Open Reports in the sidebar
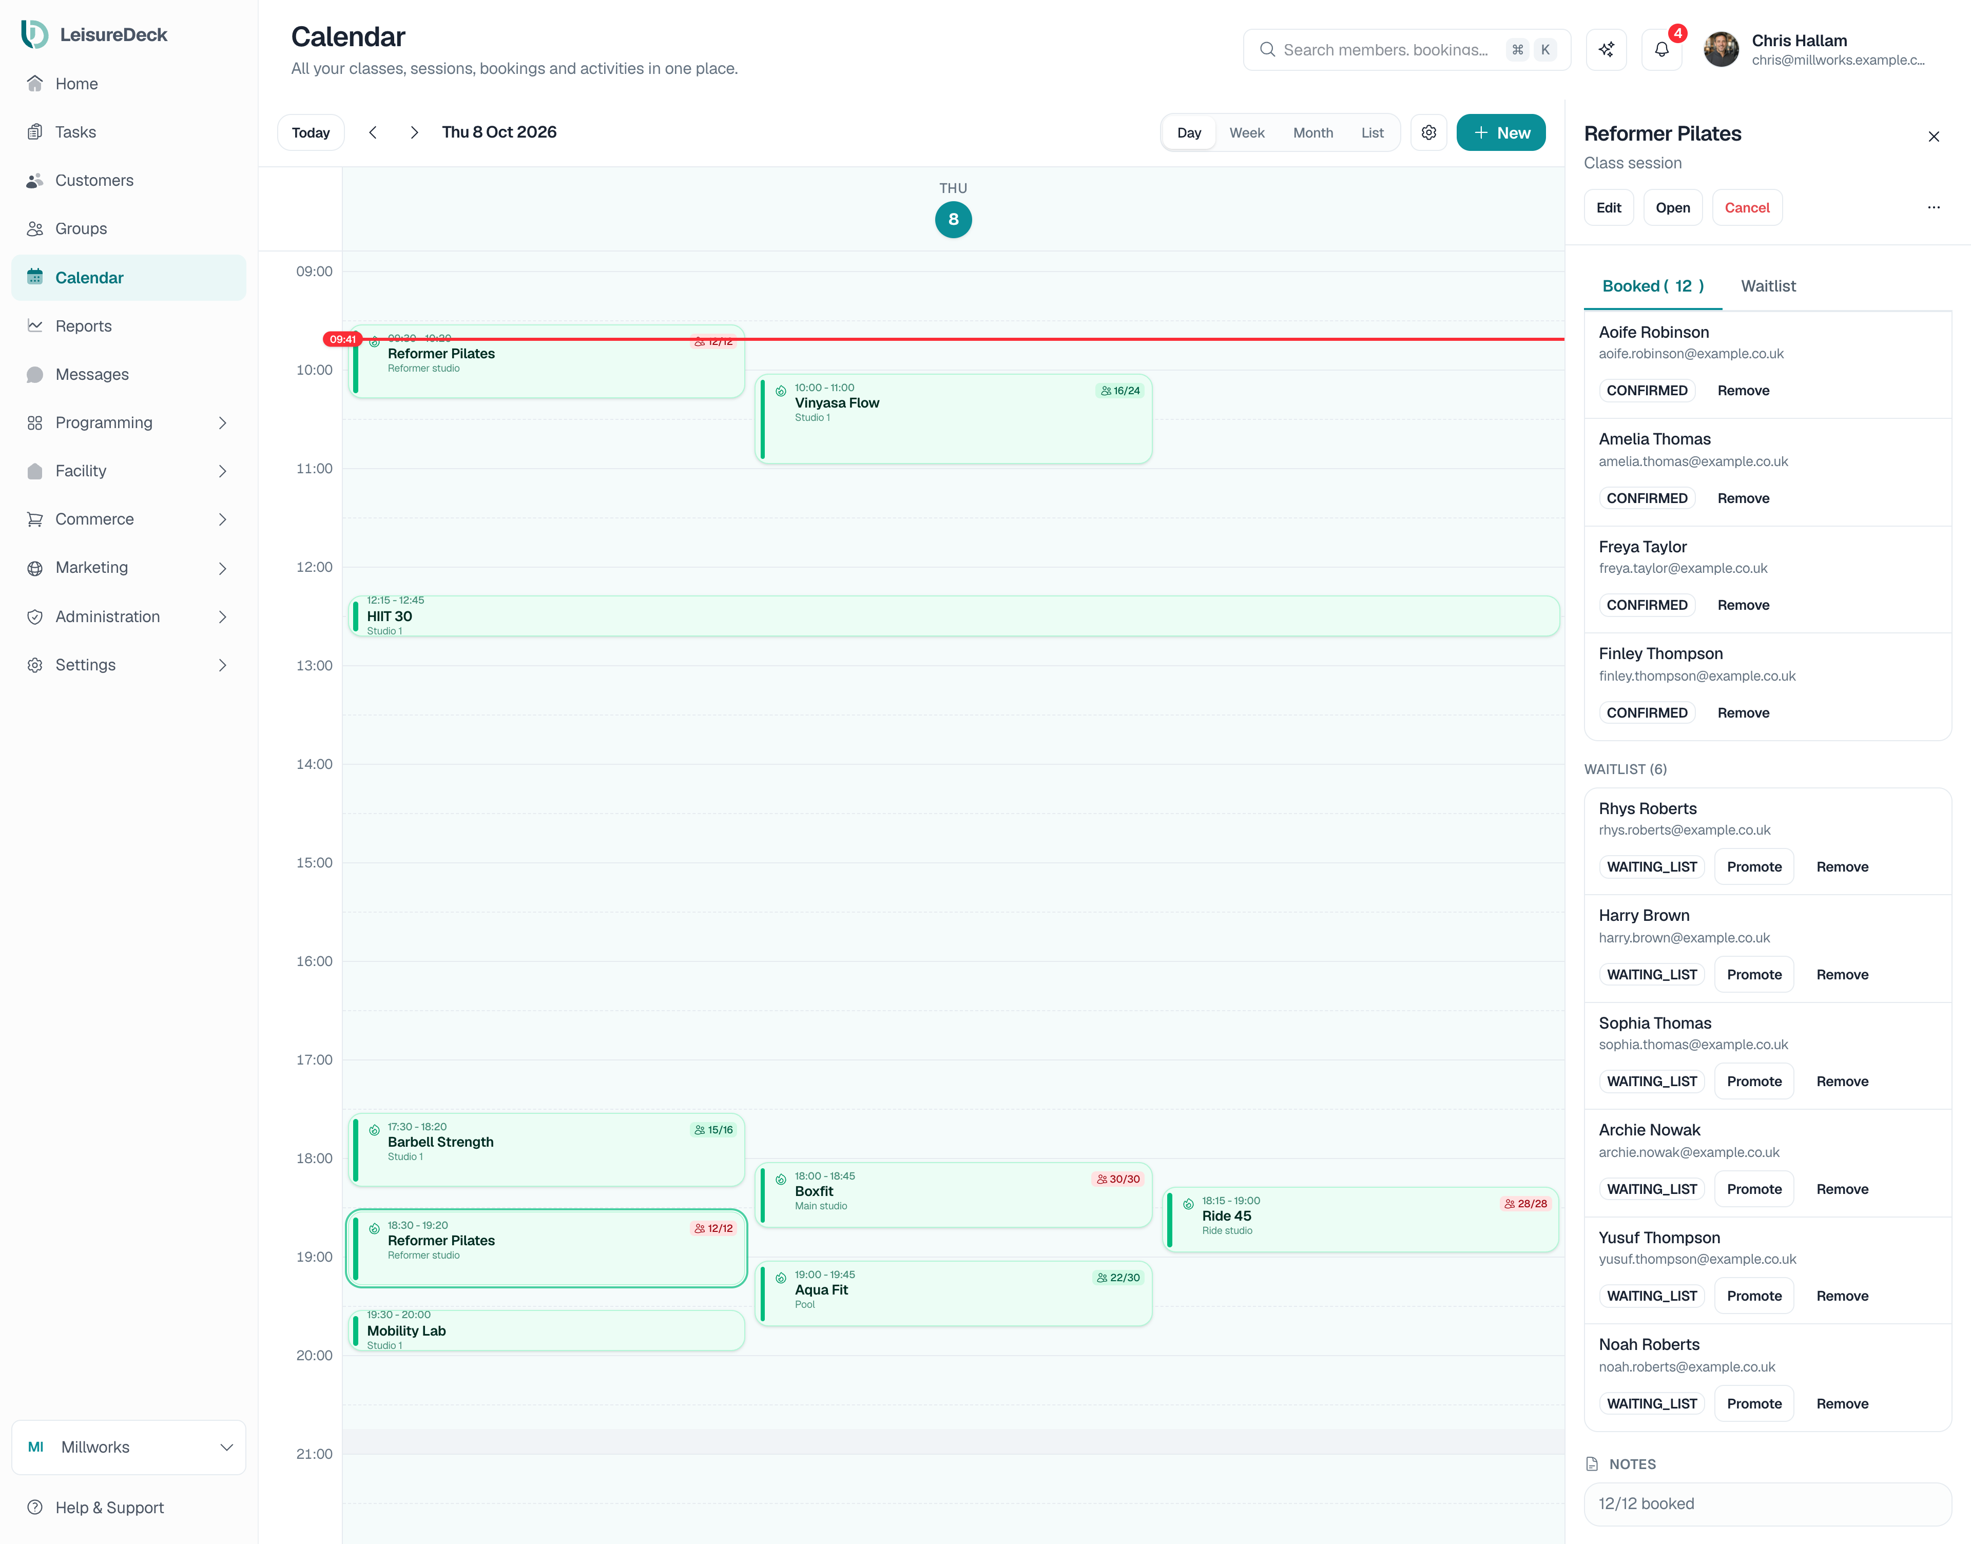Screen dimensions: 1971x1544 coord(128,326)
